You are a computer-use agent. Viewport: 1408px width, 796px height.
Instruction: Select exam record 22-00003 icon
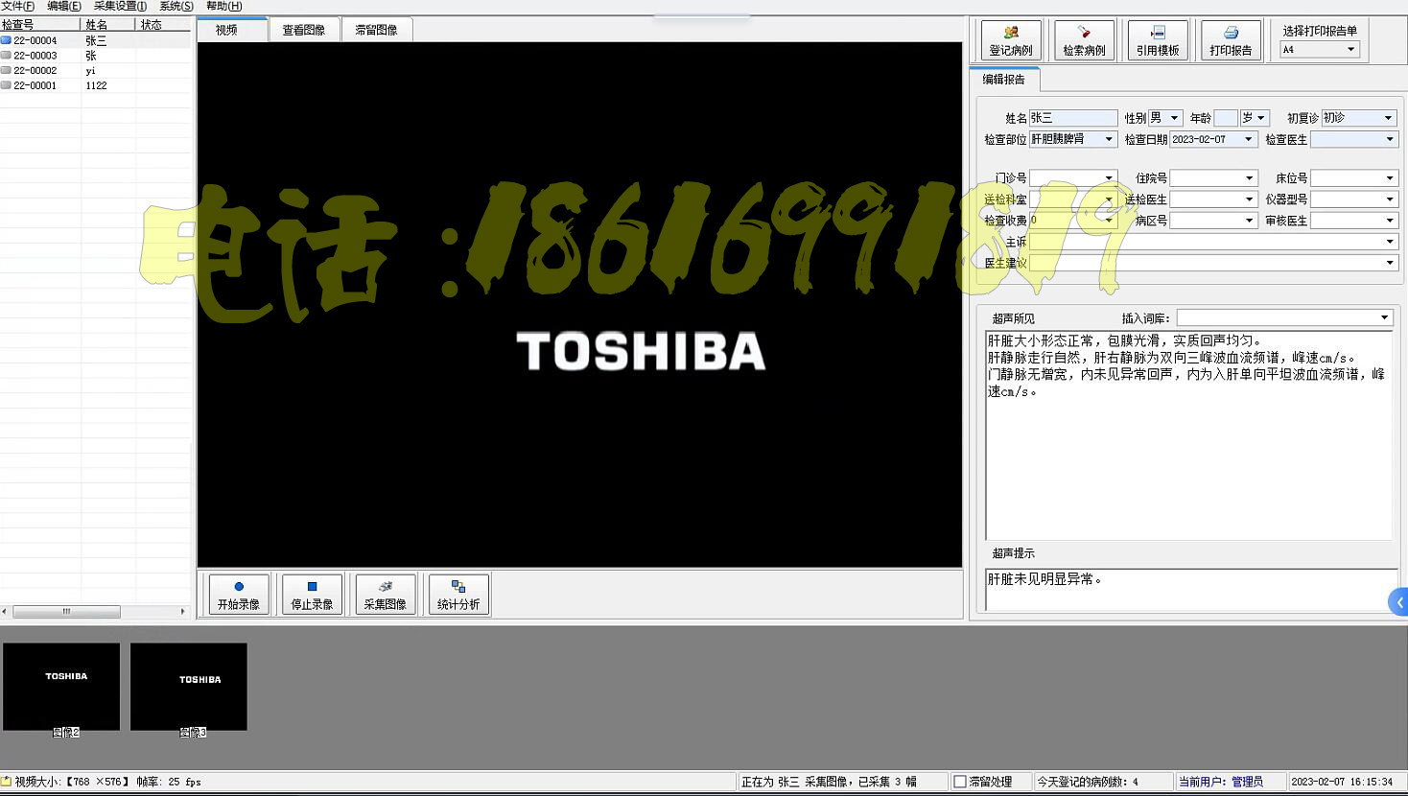(6, 56)
